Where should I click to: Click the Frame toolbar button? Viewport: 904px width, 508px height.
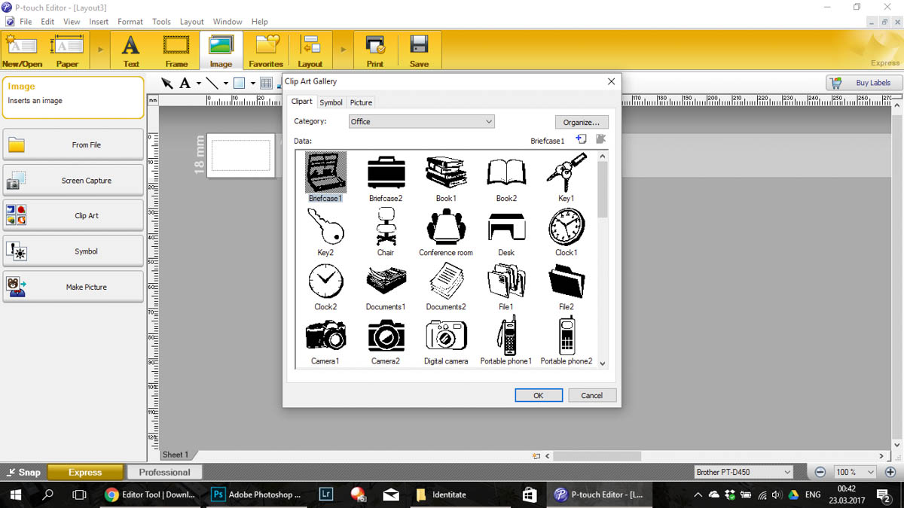[x=176, y=50]
